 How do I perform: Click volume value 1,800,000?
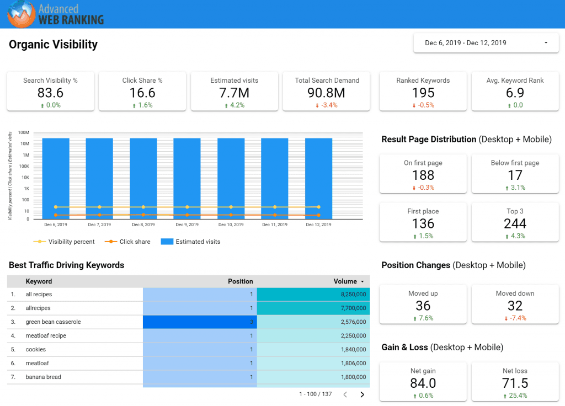[353, 377]
